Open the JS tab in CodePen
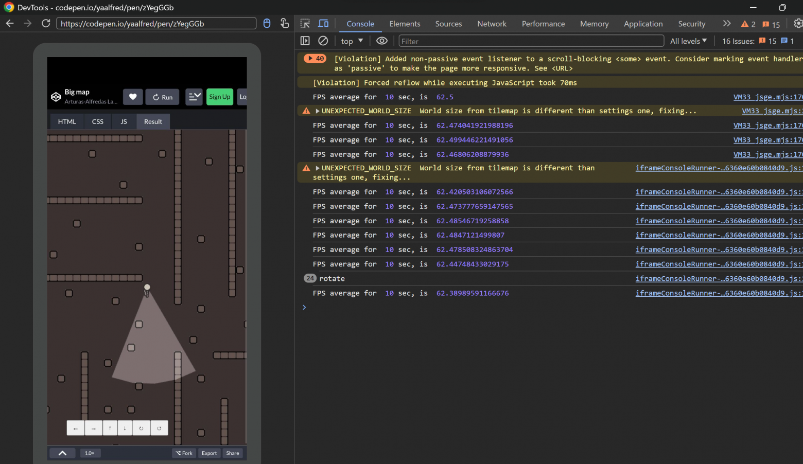The width and height of the screenshot is (803, 464). (x=124, y=122)
